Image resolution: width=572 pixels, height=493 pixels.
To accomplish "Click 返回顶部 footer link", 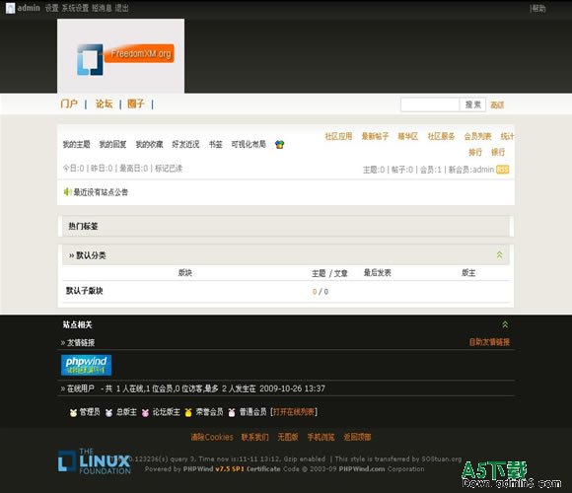I will (357, 437).
